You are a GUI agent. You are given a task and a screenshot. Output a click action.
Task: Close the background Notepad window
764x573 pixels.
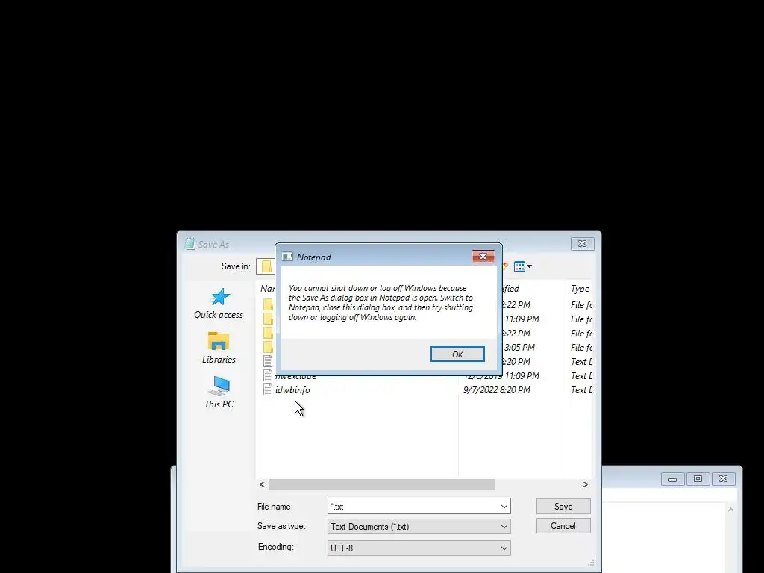click(723, 479)
